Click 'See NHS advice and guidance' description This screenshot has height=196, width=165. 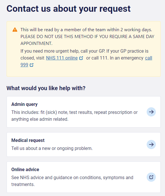72,181
